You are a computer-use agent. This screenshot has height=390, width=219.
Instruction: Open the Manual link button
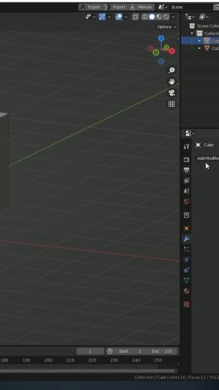[x=141, y=7]
